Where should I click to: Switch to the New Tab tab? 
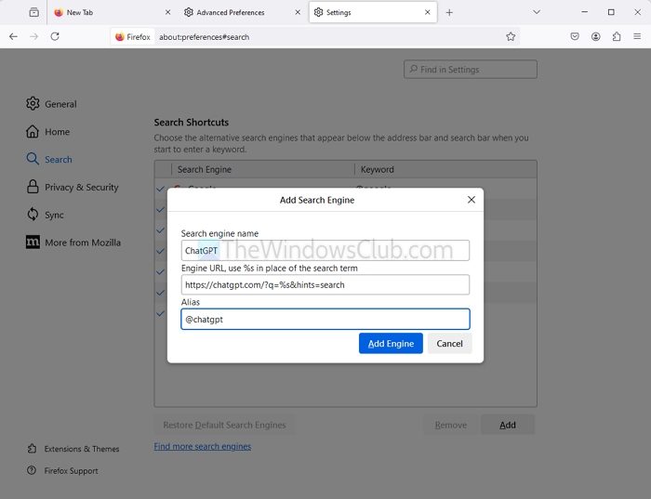pos(113,12)
